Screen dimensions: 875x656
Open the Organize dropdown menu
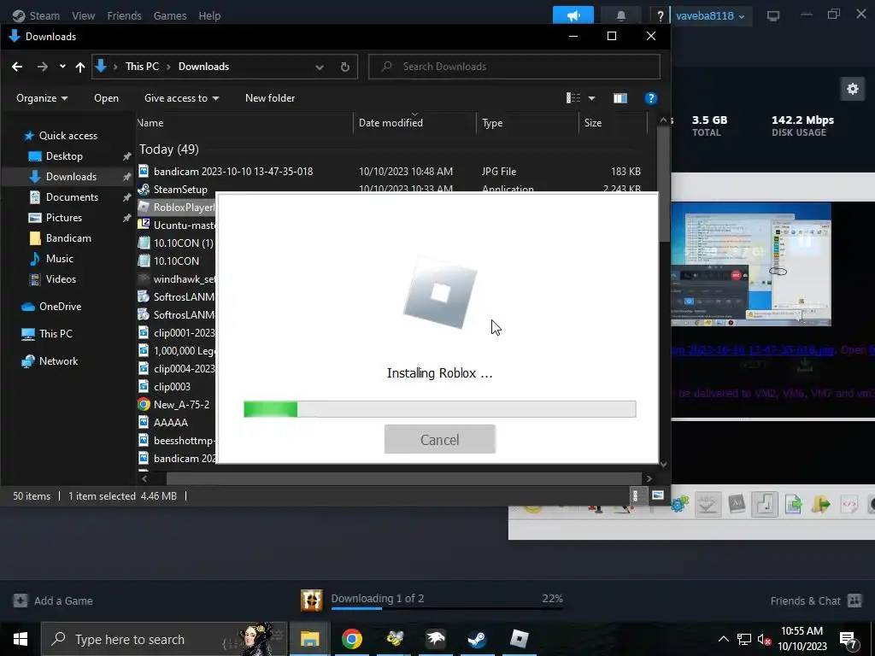click(42, 98)
